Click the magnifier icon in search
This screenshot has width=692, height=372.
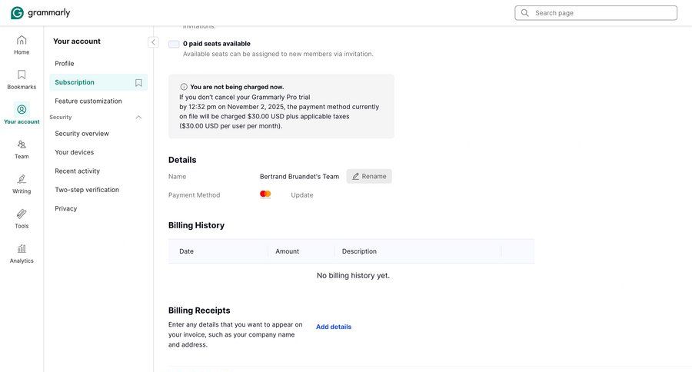524,13
